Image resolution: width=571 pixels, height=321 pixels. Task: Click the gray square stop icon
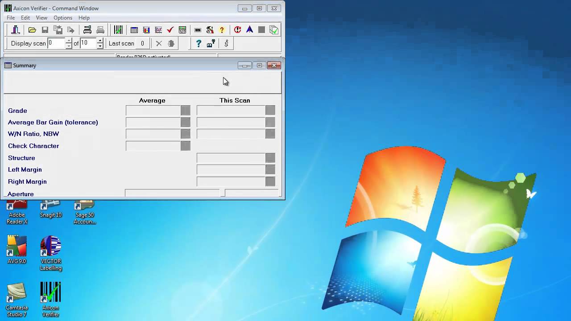tap(261, 30)
